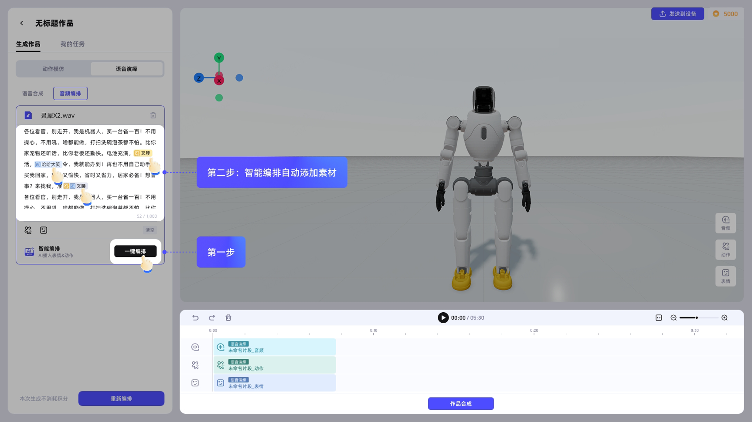This screenshot has height=422, width=752.
Task: Click the robot model in viewport
Action: point(484,187)
